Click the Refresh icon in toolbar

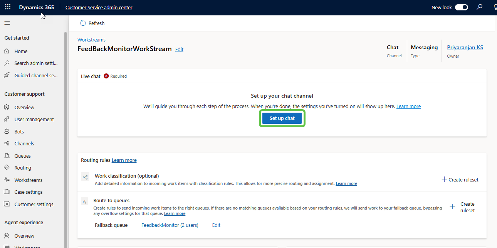coord(83,23)
